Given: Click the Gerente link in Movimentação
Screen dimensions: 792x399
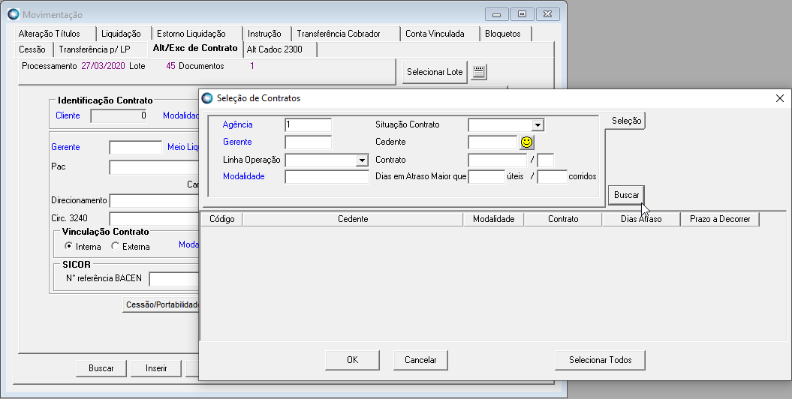Looking at the screenshot, I should point(65,147).
